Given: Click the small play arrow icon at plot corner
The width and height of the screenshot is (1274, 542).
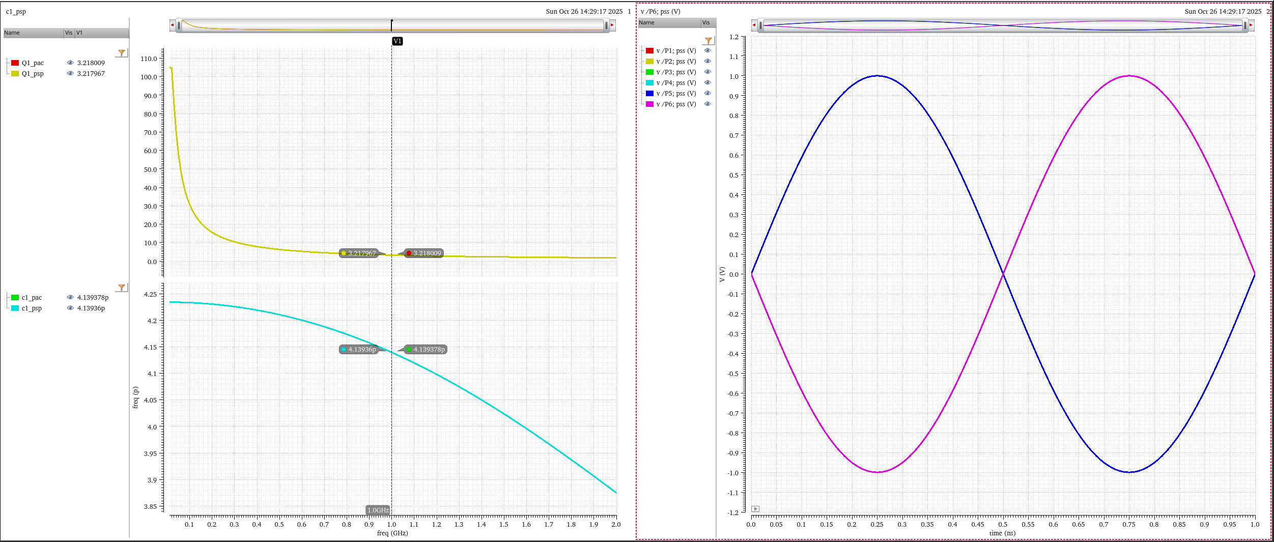Looking at the screenshot, I should point(755,509).
